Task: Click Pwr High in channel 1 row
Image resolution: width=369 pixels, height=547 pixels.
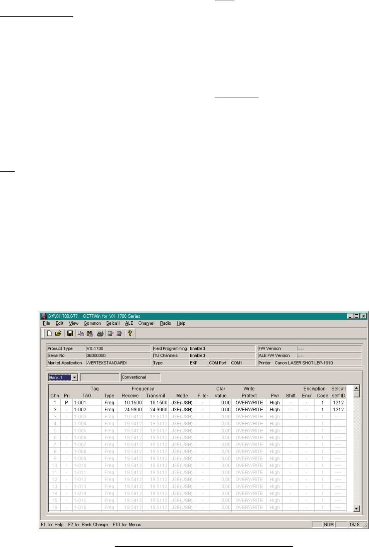Action: coord(275,403)
